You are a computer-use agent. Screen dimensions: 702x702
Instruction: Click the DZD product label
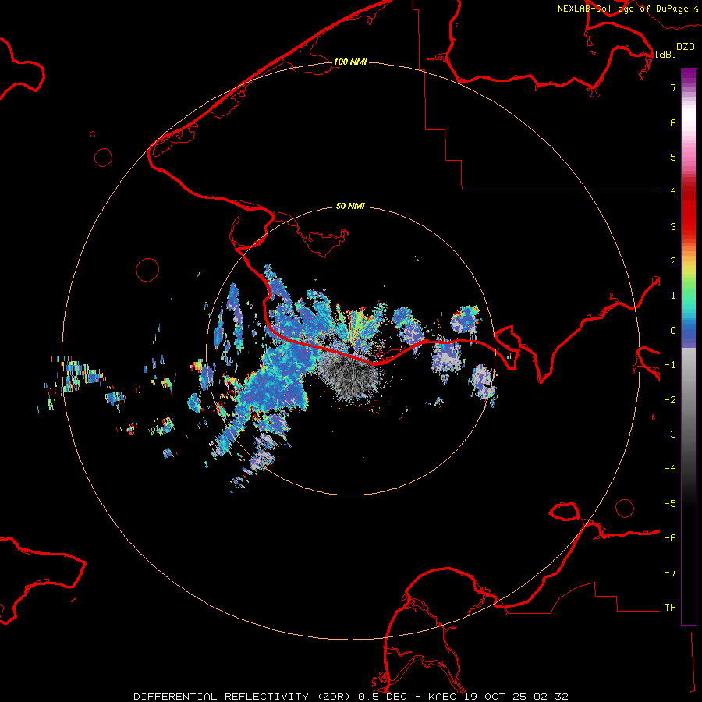pos(686,47)
